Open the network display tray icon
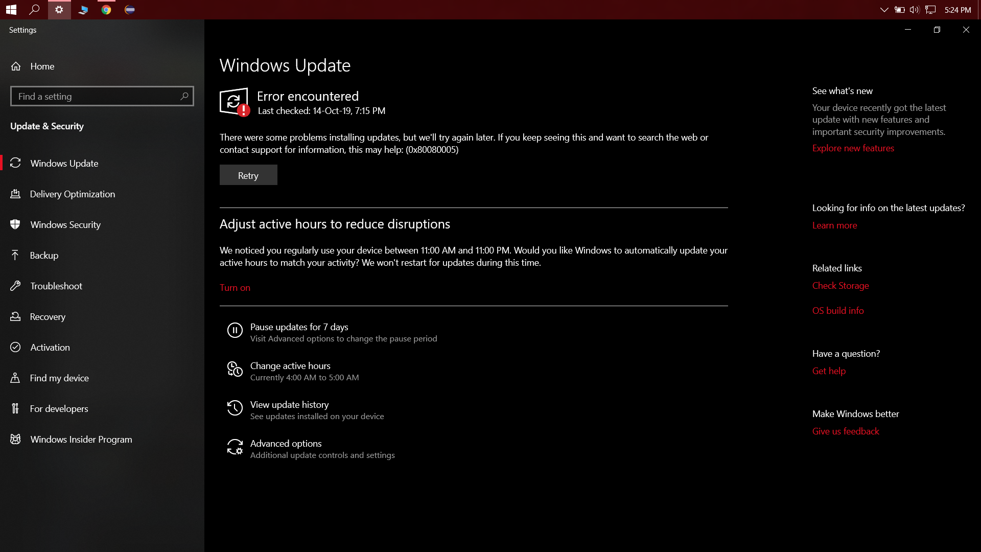Screen dimensions: 981x552 [930, 10]
